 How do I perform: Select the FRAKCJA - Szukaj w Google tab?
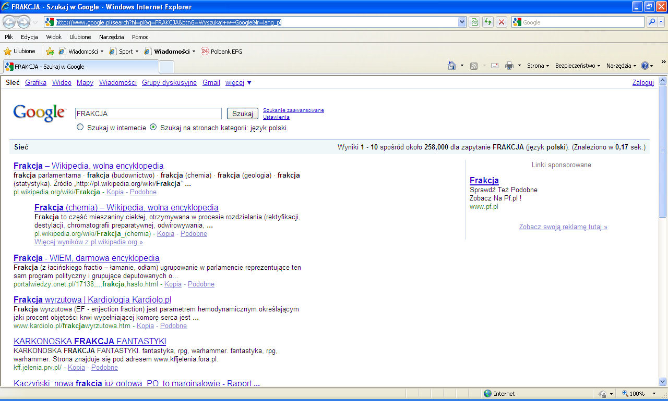[81, 67]
